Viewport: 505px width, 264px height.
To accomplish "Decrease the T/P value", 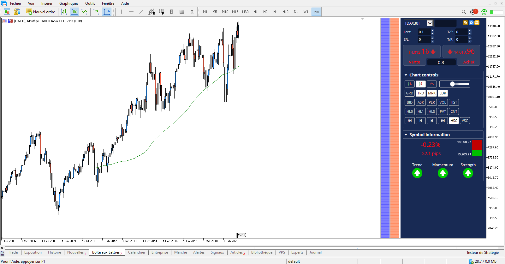I will pyautogui.click(x=470, y=41).
